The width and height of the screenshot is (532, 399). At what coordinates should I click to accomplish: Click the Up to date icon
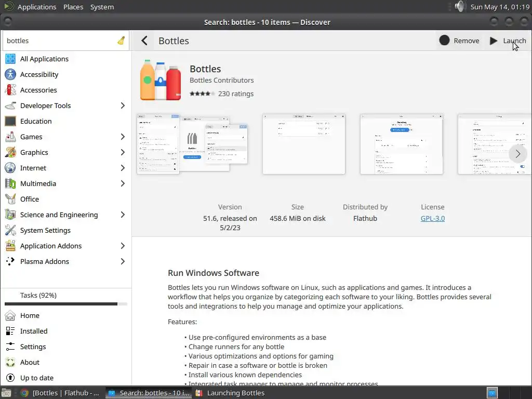click(x=10, y=378)
